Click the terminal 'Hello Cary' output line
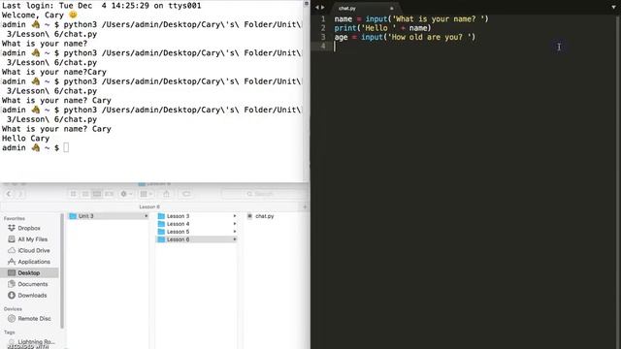The height and width of the screenshot is (349, 621). pyautogui.click(x=26, y=138)
